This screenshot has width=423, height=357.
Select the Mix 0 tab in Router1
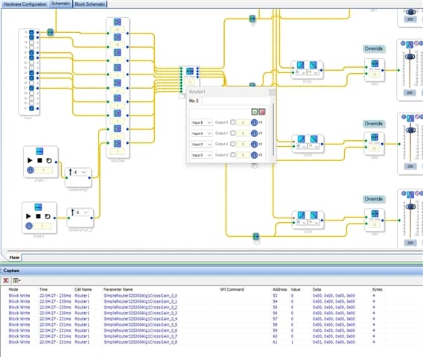coord(194,101)
